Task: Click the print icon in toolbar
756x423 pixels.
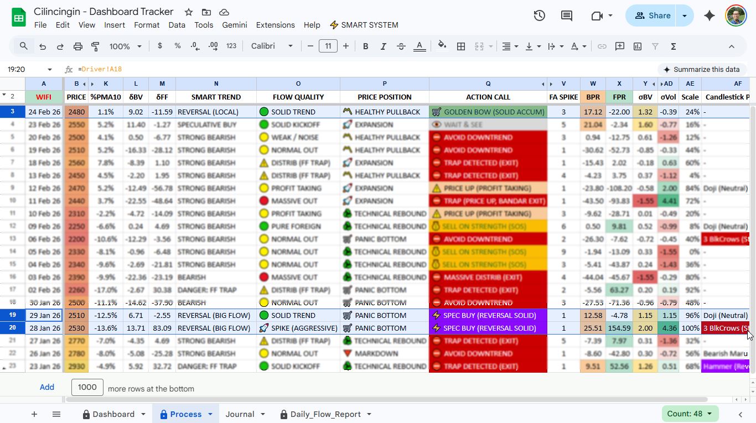Action: 77,46
